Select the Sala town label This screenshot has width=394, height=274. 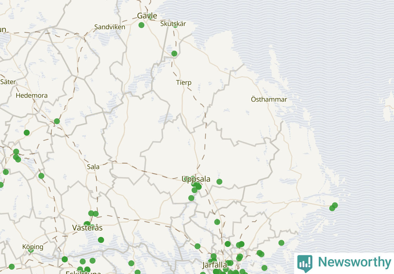pyautogui.click(x=93, y=167)
